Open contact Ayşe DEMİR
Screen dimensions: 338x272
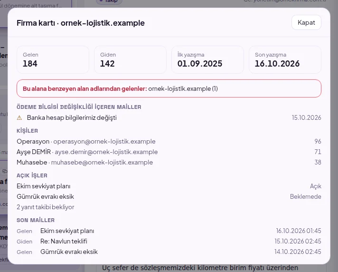(x=169, y=152)
